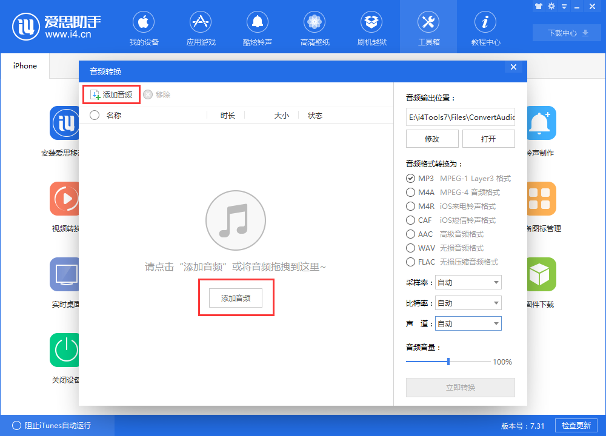Screen dimensions: 606x436
Task: Open the 图标管理 icon management tool
Action: [x=542, y=199]
